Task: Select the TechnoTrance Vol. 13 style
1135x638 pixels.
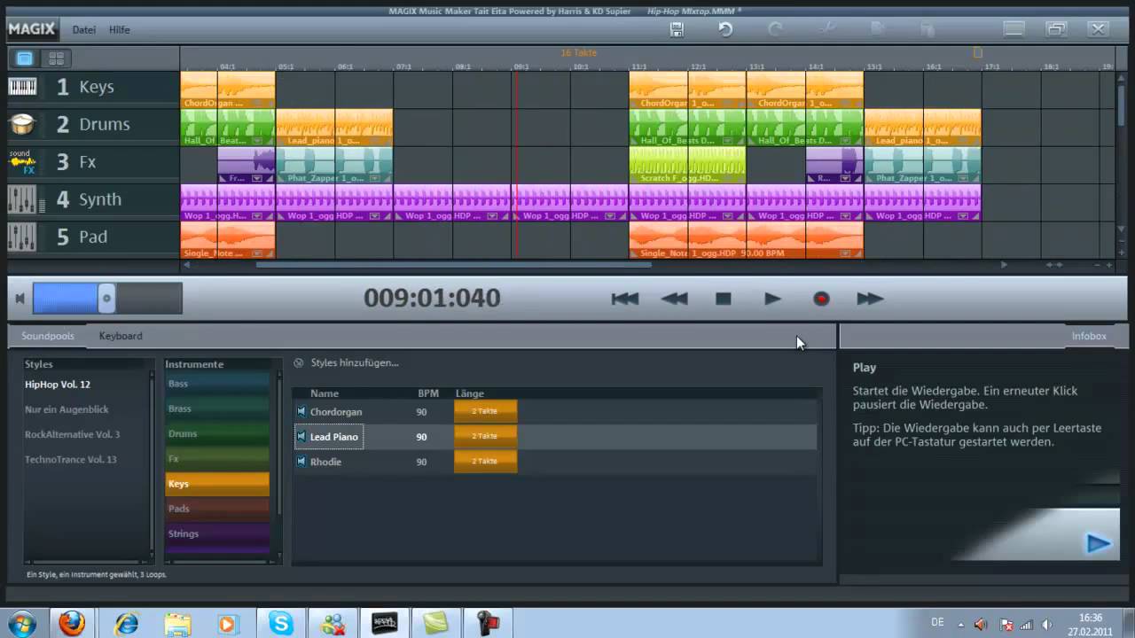Action: point(72,459)
